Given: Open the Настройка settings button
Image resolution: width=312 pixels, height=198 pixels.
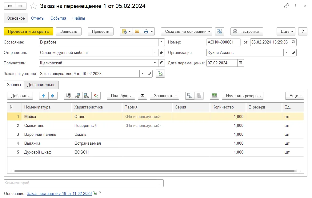Looking at the screenshot, I should (247, 31).
